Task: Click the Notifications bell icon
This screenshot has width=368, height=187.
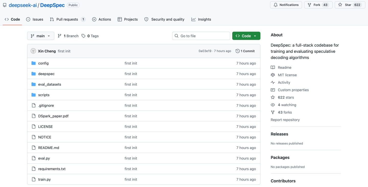Action: [x=275, y=5]
